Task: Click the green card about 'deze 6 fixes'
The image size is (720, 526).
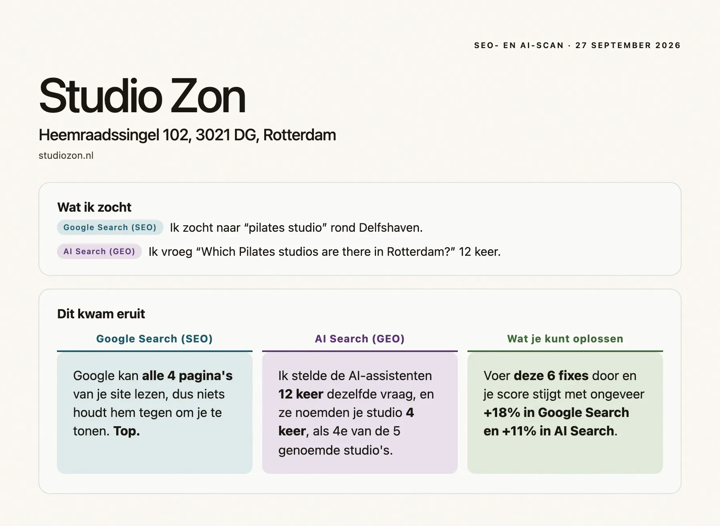Action: 565,413
